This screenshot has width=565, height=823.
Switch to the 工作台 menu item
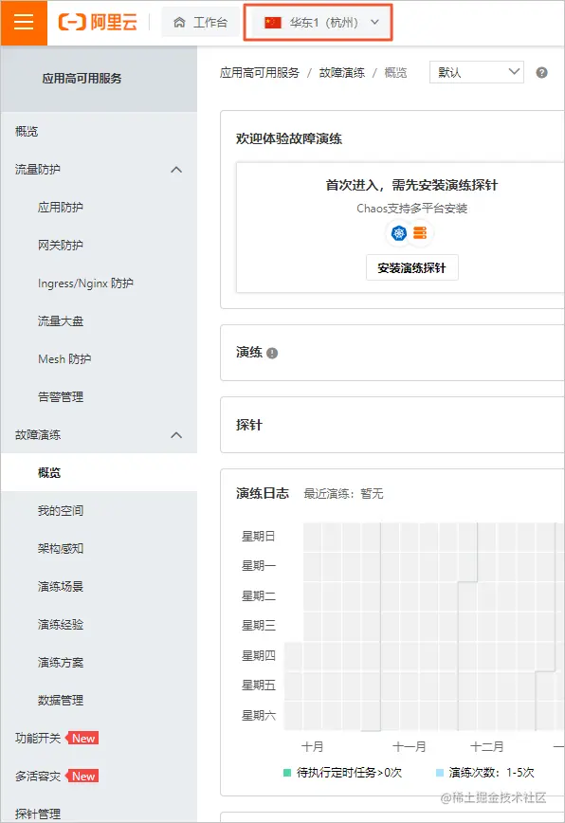point(200,23)
